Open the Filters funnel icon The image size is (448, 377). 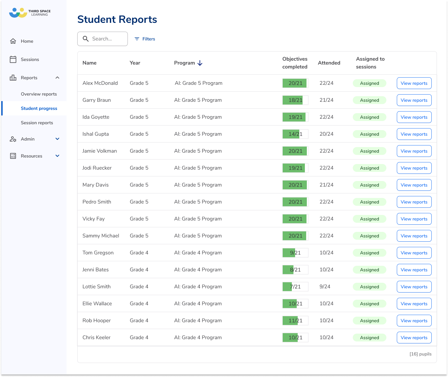tap(137, 39)
